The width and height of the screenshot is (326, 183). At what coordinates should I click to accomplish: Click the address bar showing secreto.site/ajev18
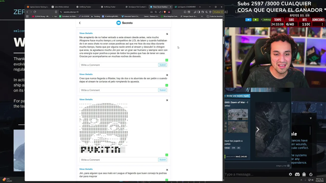point(104,12)
